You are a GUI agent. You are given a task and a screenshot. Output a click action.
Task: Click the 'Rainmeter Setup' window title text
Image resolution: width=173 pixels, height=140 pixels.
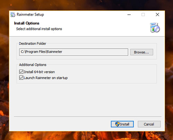point(30,15)
